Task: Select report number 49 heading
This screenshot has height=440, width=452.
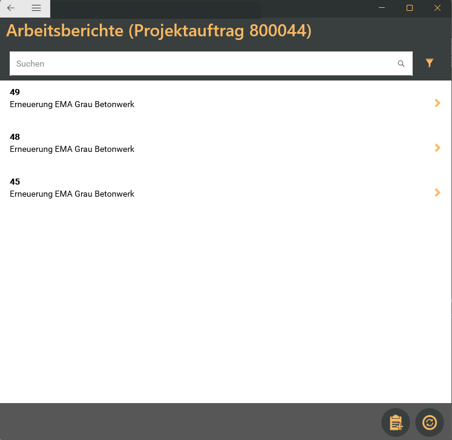Action: coord(15,92)
